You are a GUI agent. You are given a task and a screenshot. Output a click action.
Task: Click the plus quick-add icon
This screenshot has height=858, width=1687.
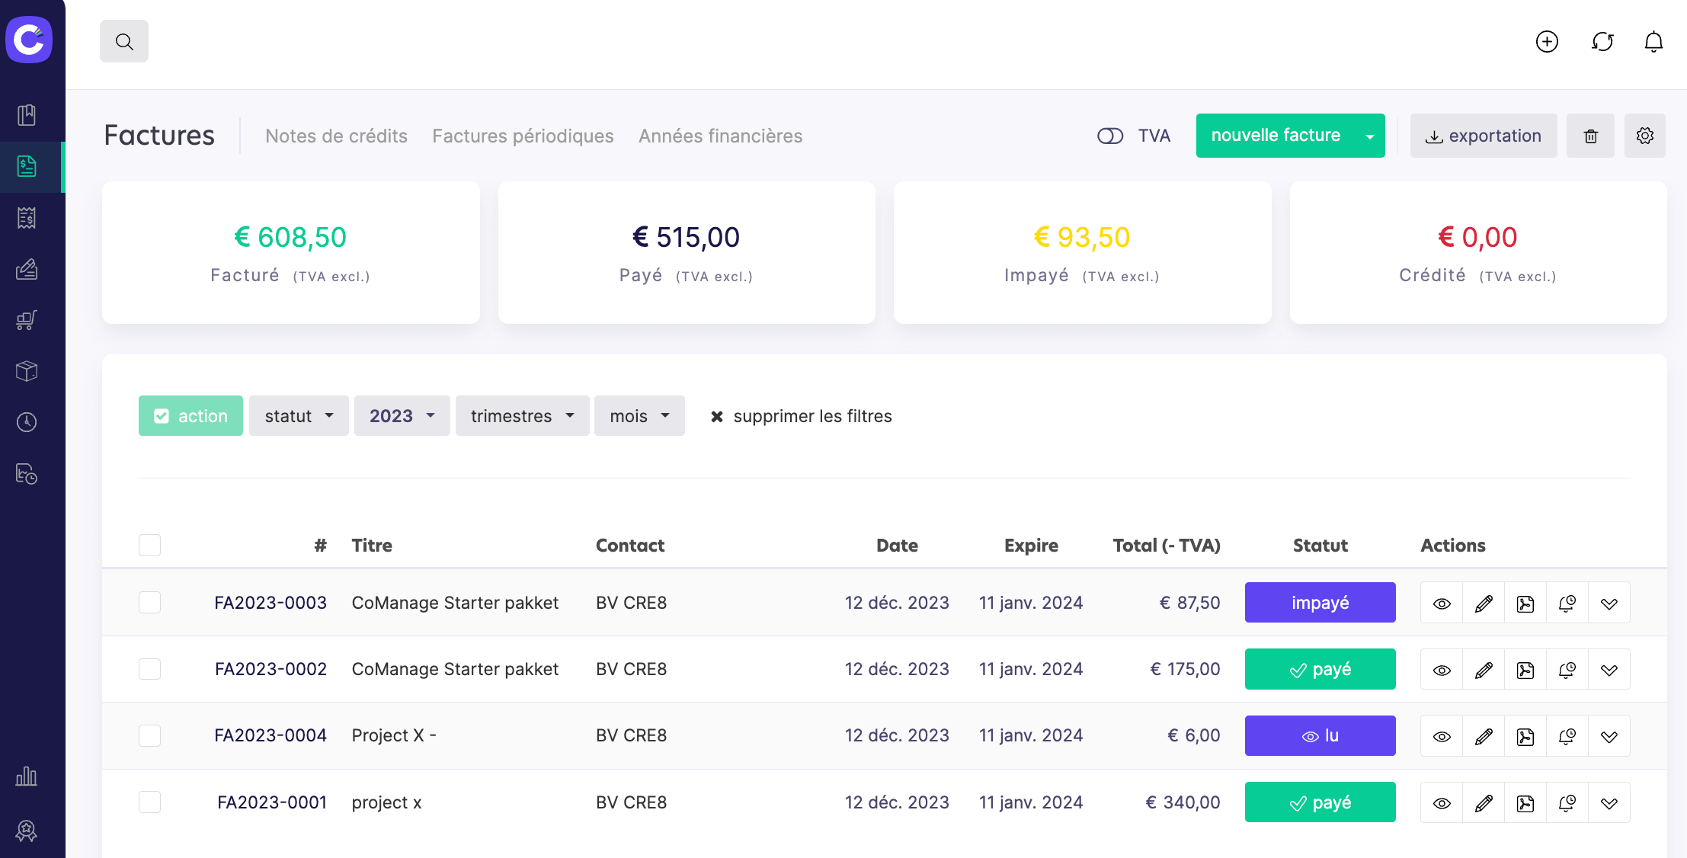tap(1547, 41)
